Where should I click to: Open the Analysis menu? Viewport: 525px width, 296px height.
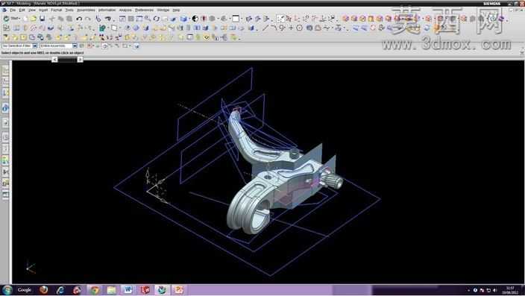125,10
